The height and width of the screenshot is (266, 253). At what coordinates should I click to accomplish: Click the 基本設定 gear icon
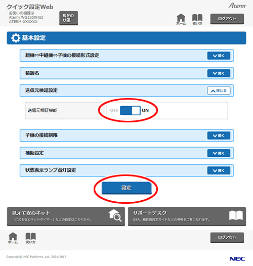(16, 38)
